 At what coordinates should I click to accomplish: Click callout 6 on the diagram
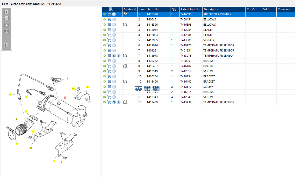(x=26, y=97)
